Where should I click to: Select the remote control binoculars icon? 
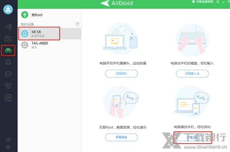click(x=8, y=50)
